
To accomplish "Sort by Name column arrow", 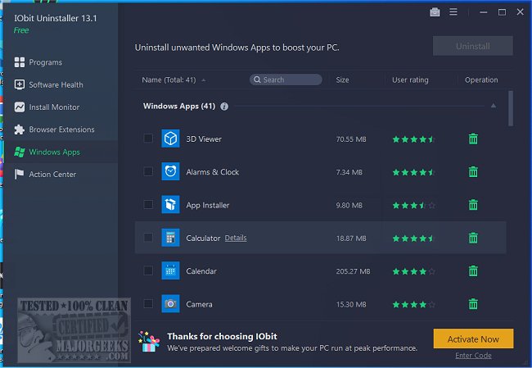I will point(204,80).
